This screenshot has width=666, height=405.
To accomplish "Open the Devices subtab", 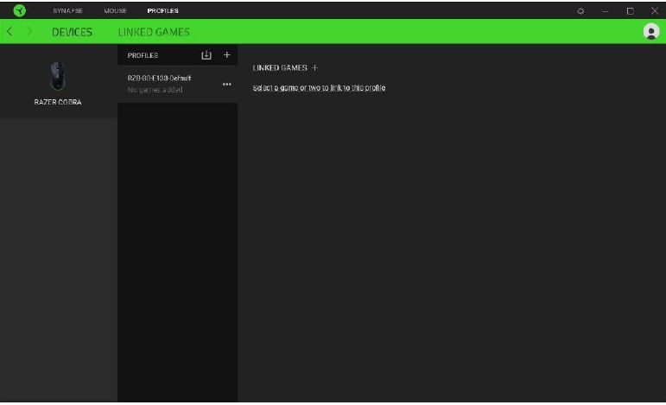I will pos(73,32).
